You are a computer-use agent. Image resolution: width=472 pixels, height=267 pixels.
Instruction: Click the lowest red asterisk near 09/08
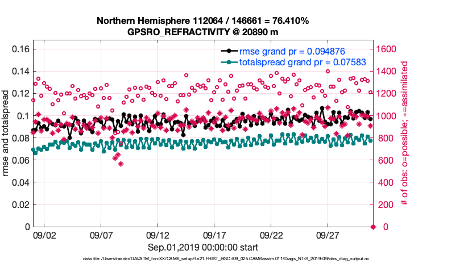click(x=121, y=164)
